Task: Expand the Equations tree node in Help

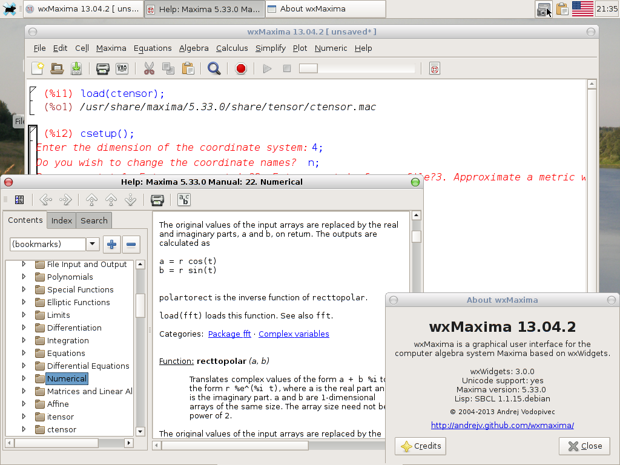Action: pyautogui.click(x=24, y=353)
